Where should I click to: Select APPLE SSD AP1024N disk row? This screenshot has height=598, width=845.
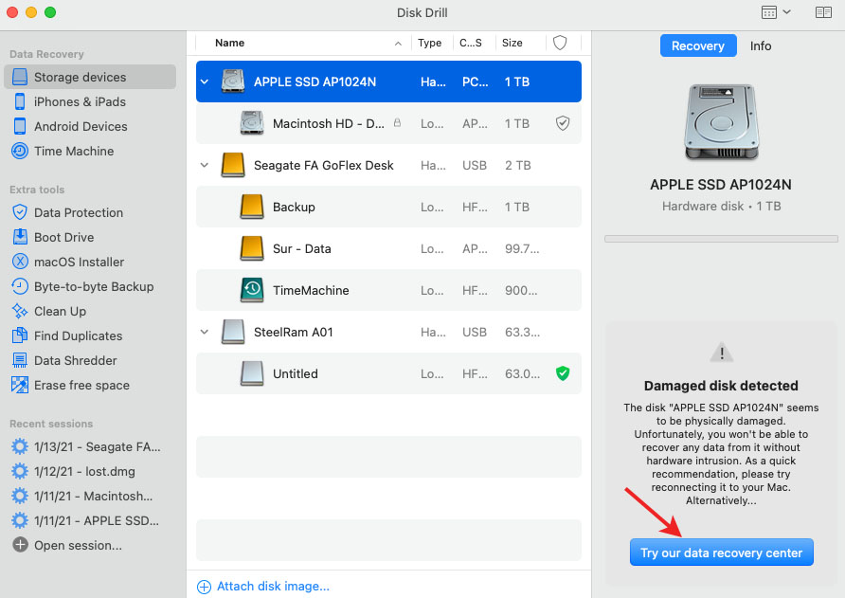coord(388,82)
